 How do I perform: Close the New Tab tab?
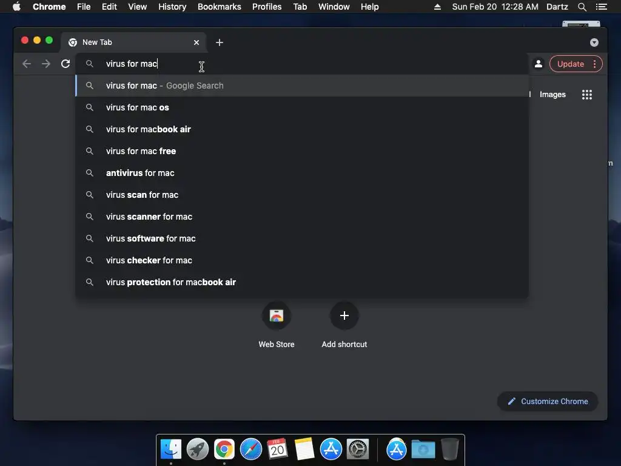[196, 42]
